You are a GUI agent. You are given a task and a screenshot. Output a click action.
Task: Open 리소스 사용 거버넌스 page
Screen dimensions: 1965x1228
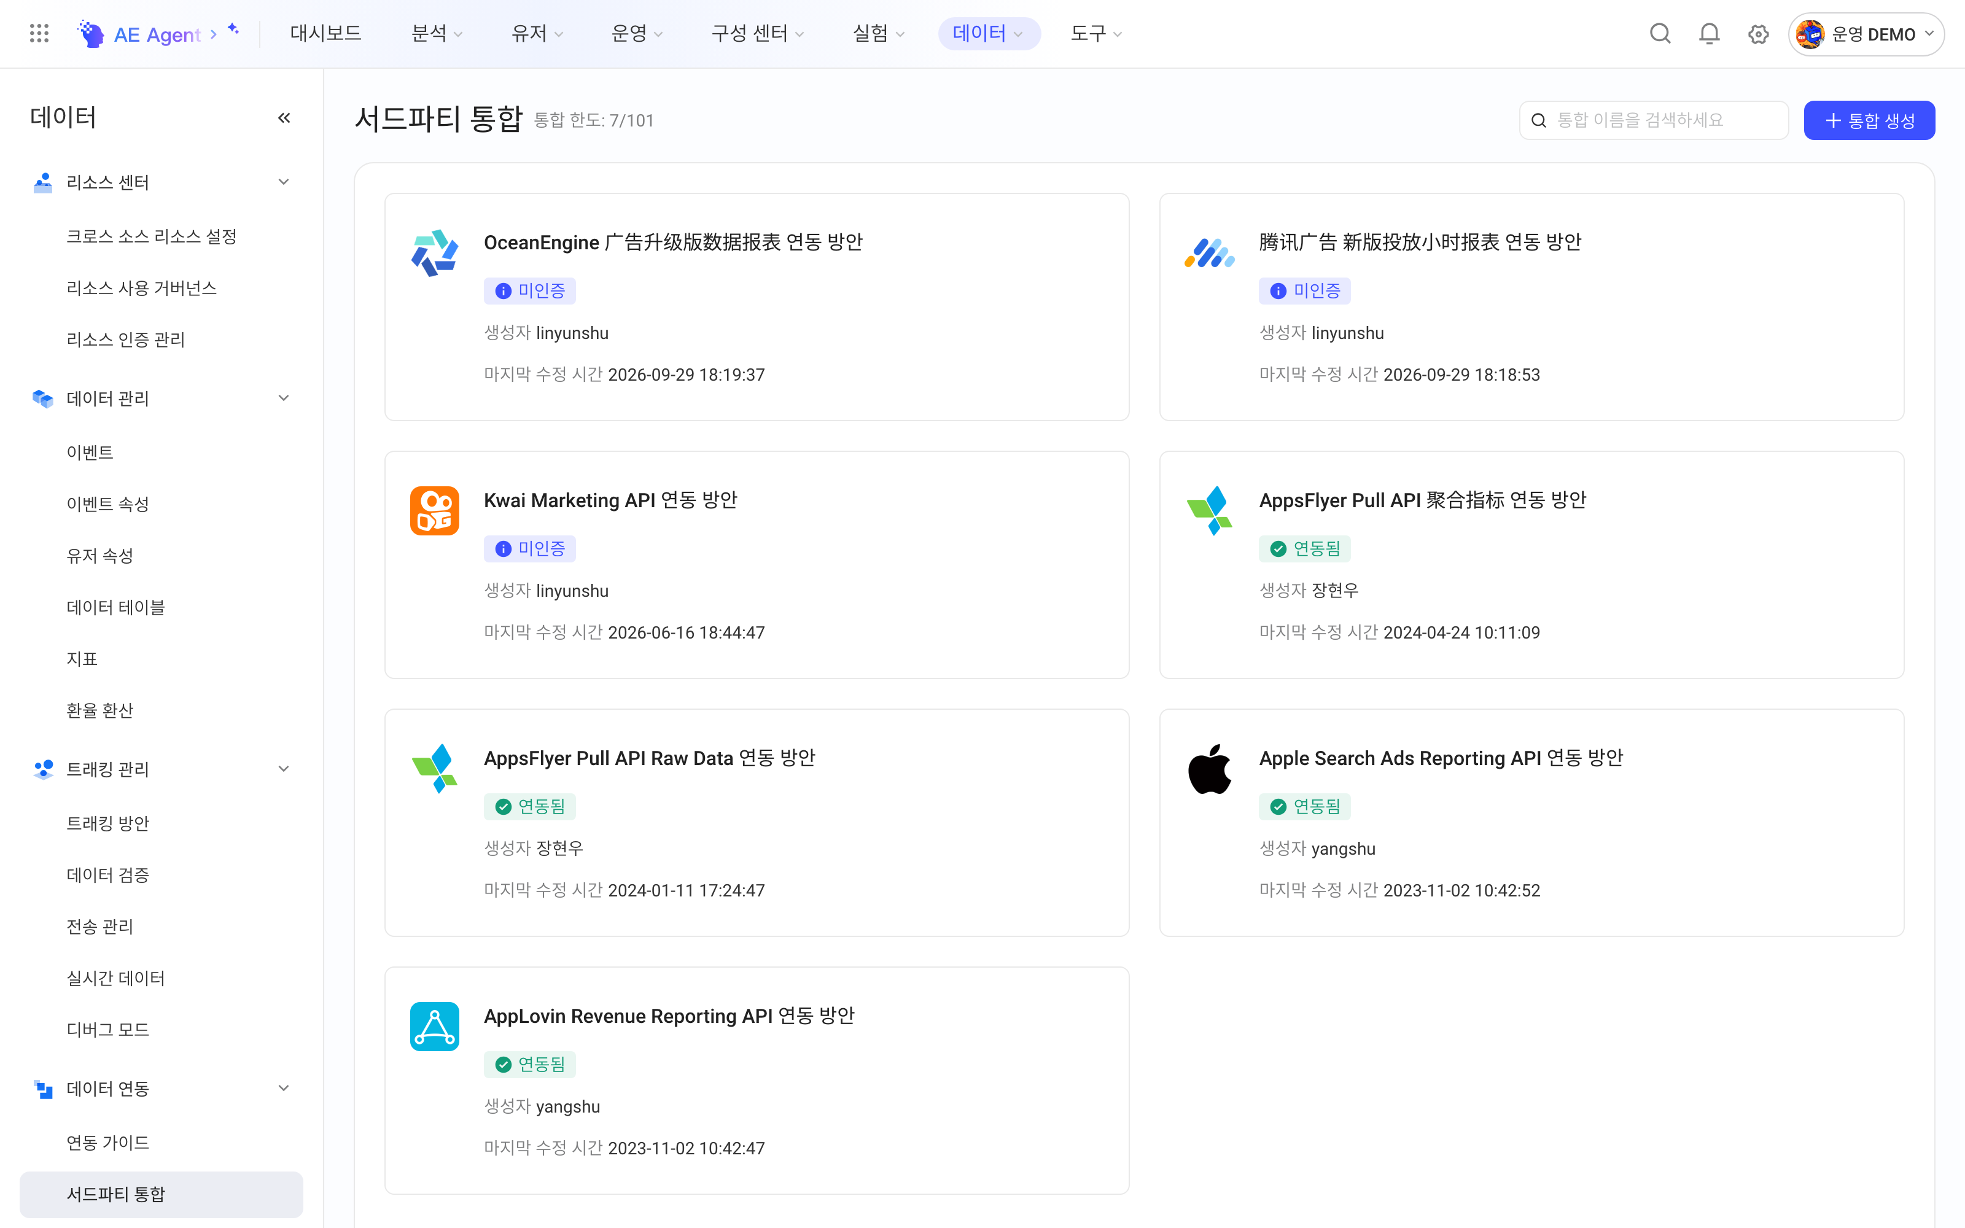pyautogui.click(x=141, y=289)
